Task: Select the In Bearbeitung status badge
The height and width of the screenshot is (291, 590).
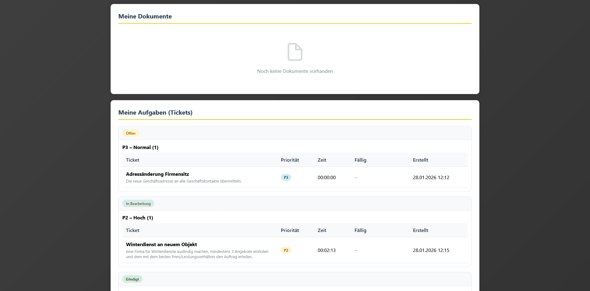Action: (x=138, y=204)
